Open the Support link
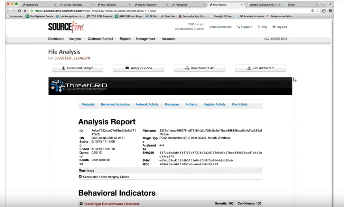 (244, 27)
